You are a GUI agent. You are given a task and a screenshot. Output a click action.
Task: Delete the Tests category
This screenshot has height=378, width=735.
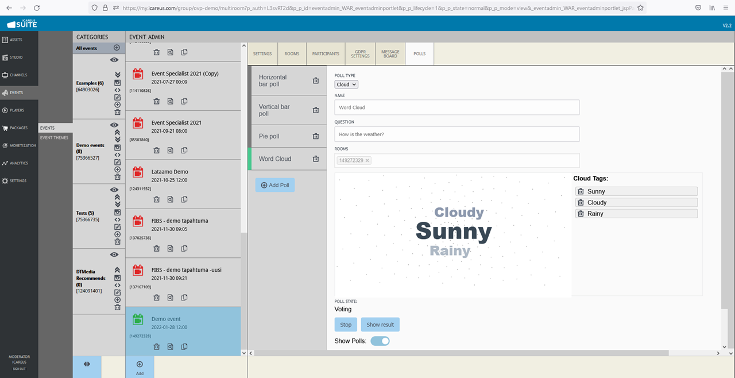click(117, 241)
